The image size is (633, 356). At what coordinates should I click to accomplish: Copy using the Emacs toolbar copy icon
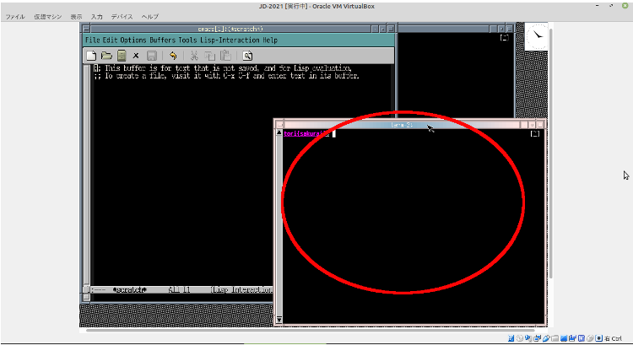click(x=210, y=56)
